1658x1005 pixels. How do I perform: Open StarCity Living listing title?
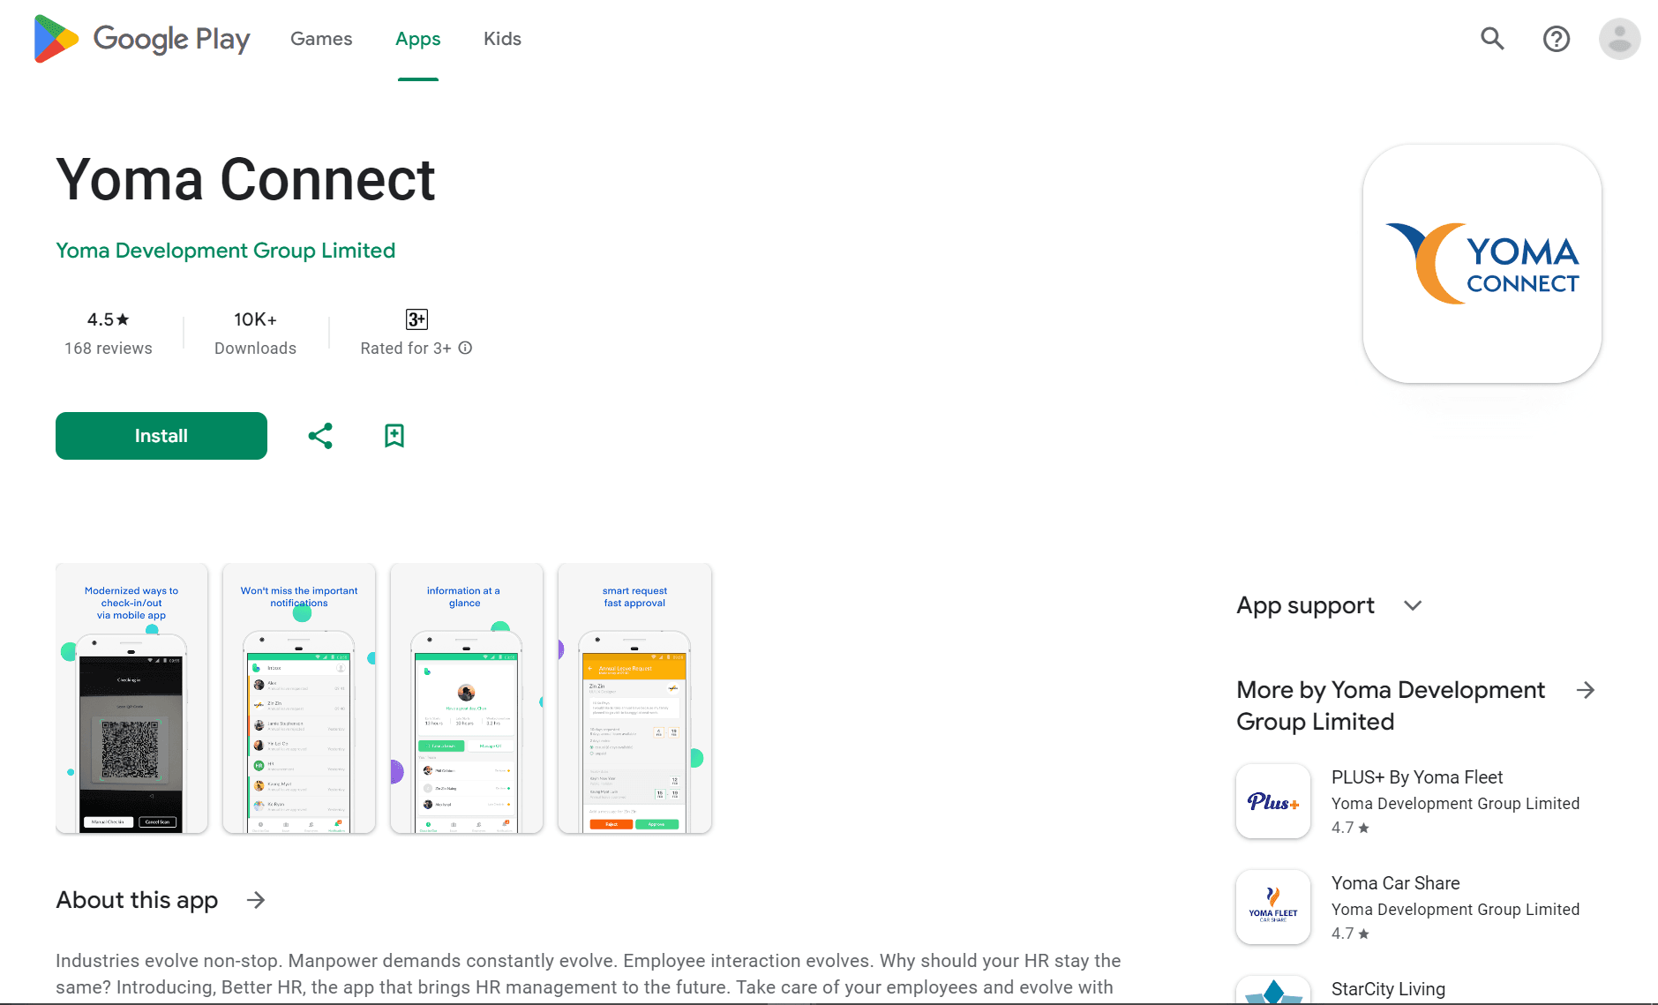click(1388, 989)
